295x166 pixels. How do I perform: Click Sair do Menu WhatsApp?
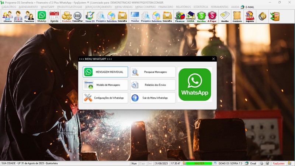(x=153, y=98)
